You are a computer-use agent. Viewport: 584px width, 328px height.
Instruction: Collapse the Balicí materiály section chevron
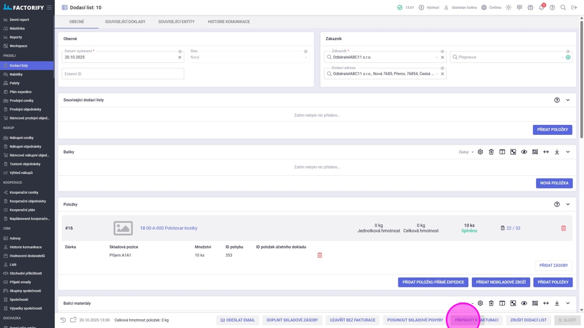tap(568, 303)
